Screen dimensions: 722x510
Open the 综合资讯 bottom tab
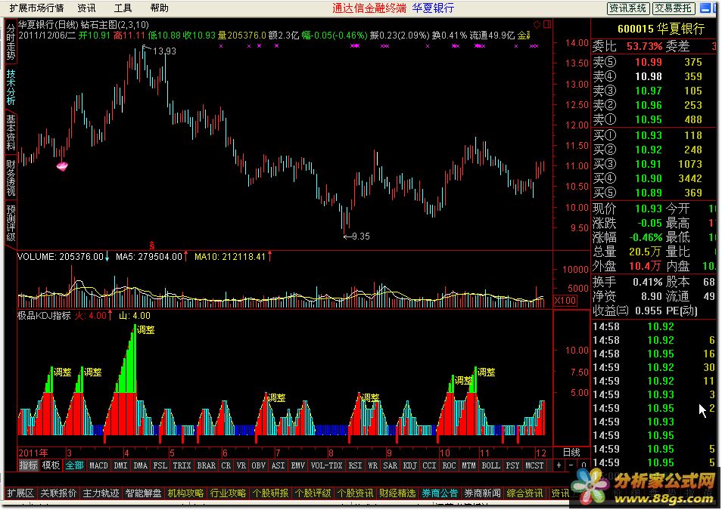coord(524,493)
